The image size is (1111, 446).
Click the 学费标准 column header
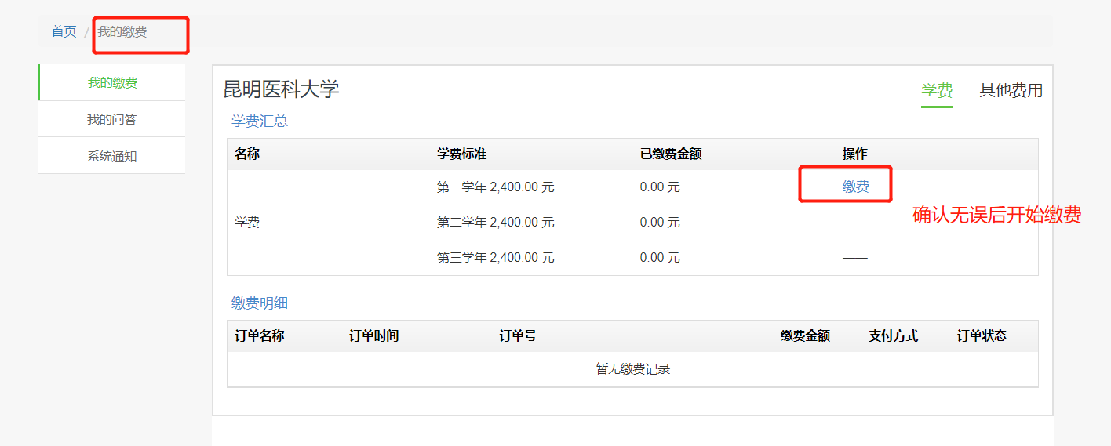coord(461,154)
